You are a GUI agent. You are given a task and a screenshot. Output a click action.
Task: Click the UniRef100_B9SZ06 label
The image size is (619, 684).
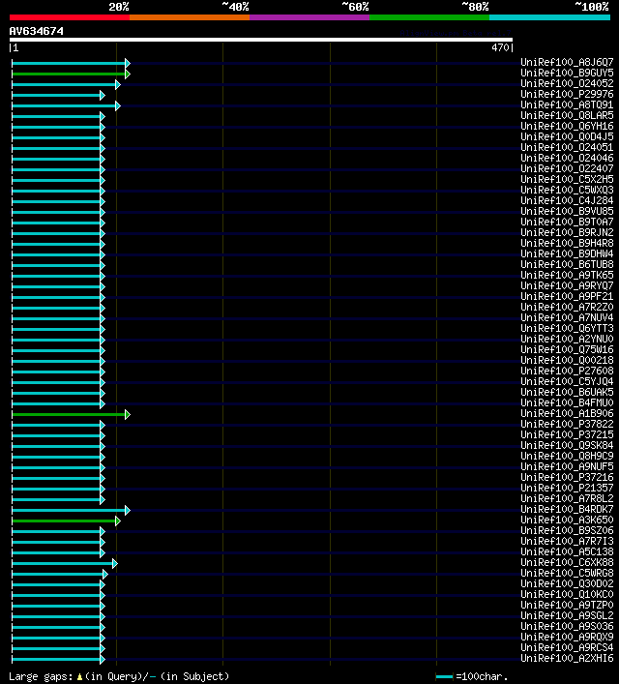567,530
